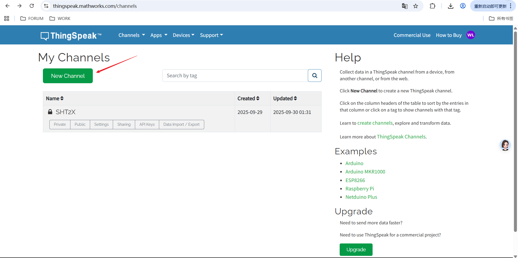
Task: Select the 2025-09-29 created date
Action: click(x=250, y=112)
